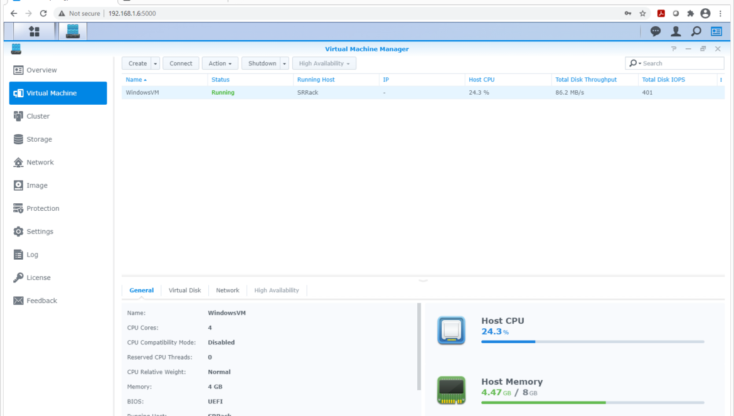Click the License key sidebar icon
The width and height of the screenshot is (734, 416).
18,277
